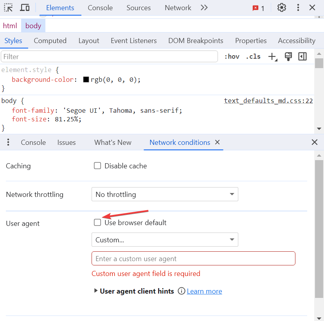Click the font-size property name
324x321 pixels.
pos(29,119)
